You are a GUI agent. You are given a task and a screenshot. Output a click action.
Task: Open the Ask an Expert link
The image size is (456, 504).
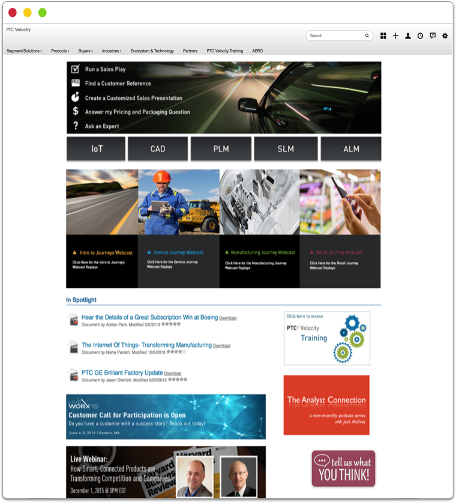point(102,126)
